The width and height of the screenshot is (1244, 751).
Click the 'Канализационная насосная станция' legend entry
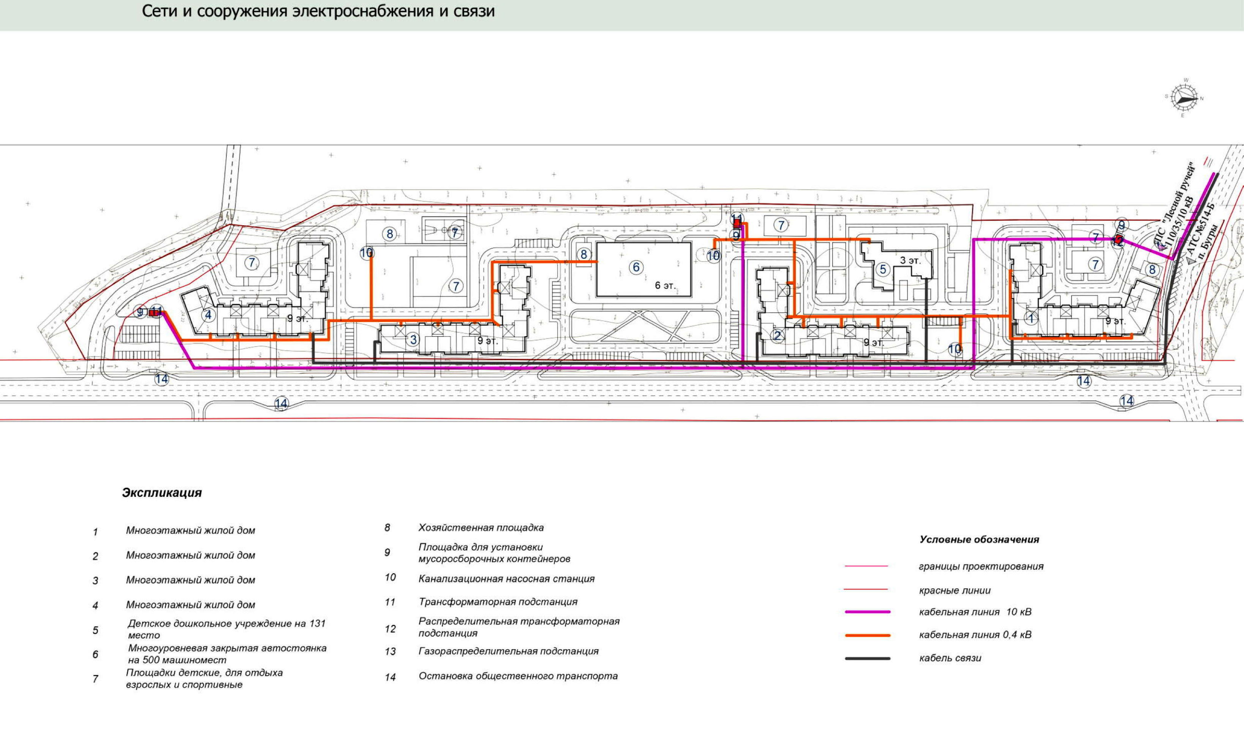pyautogui.click(x=506, y=579)
